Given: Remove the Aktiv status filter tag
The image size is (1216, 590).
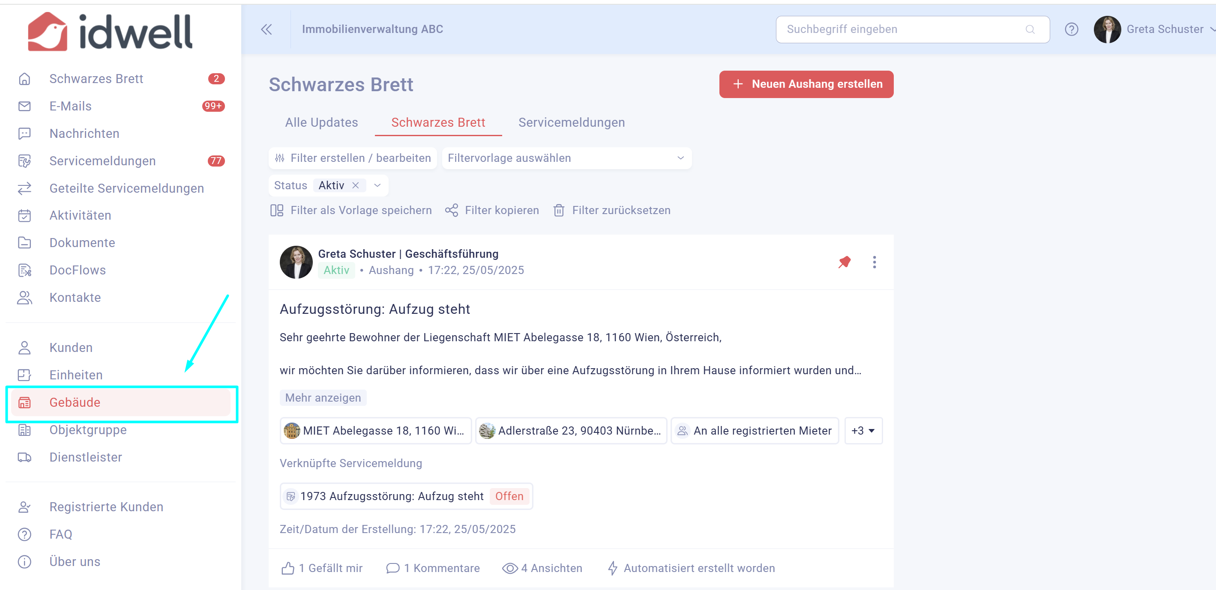Looking at the screenshot, I should click(x=356, y=185).
